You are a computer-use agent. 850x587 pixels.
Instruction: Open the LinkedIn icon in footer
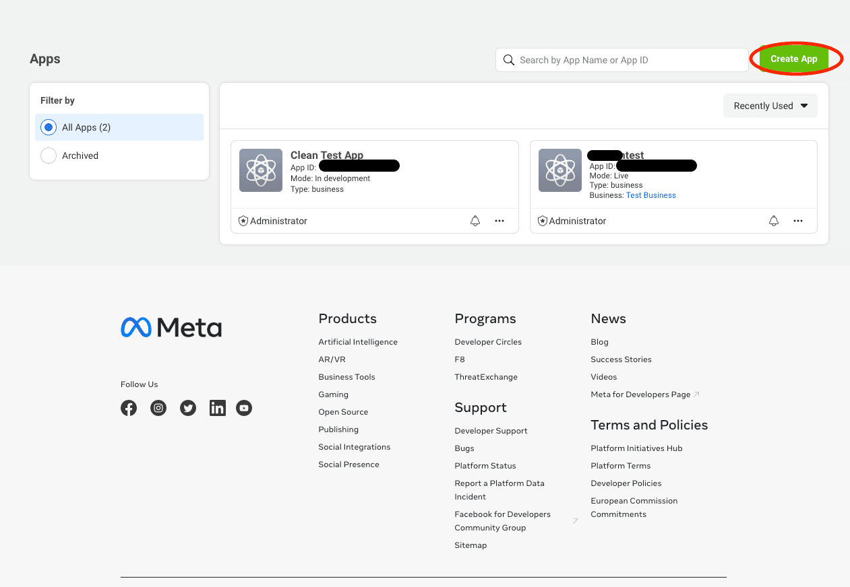[x=218, y=408]
